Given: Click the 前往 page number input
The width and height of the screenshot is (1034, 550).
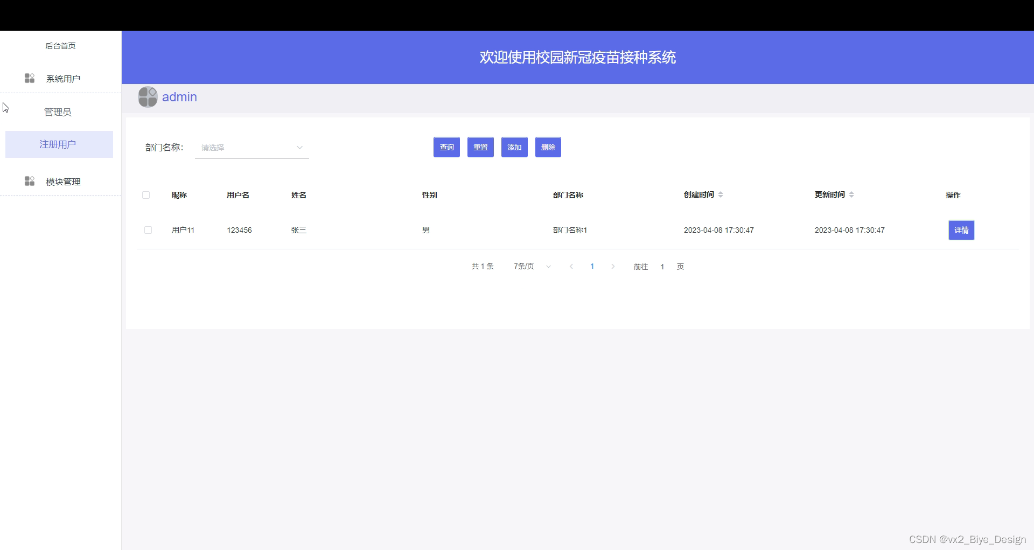Looking at the screenshot, I should pos(662,267).
